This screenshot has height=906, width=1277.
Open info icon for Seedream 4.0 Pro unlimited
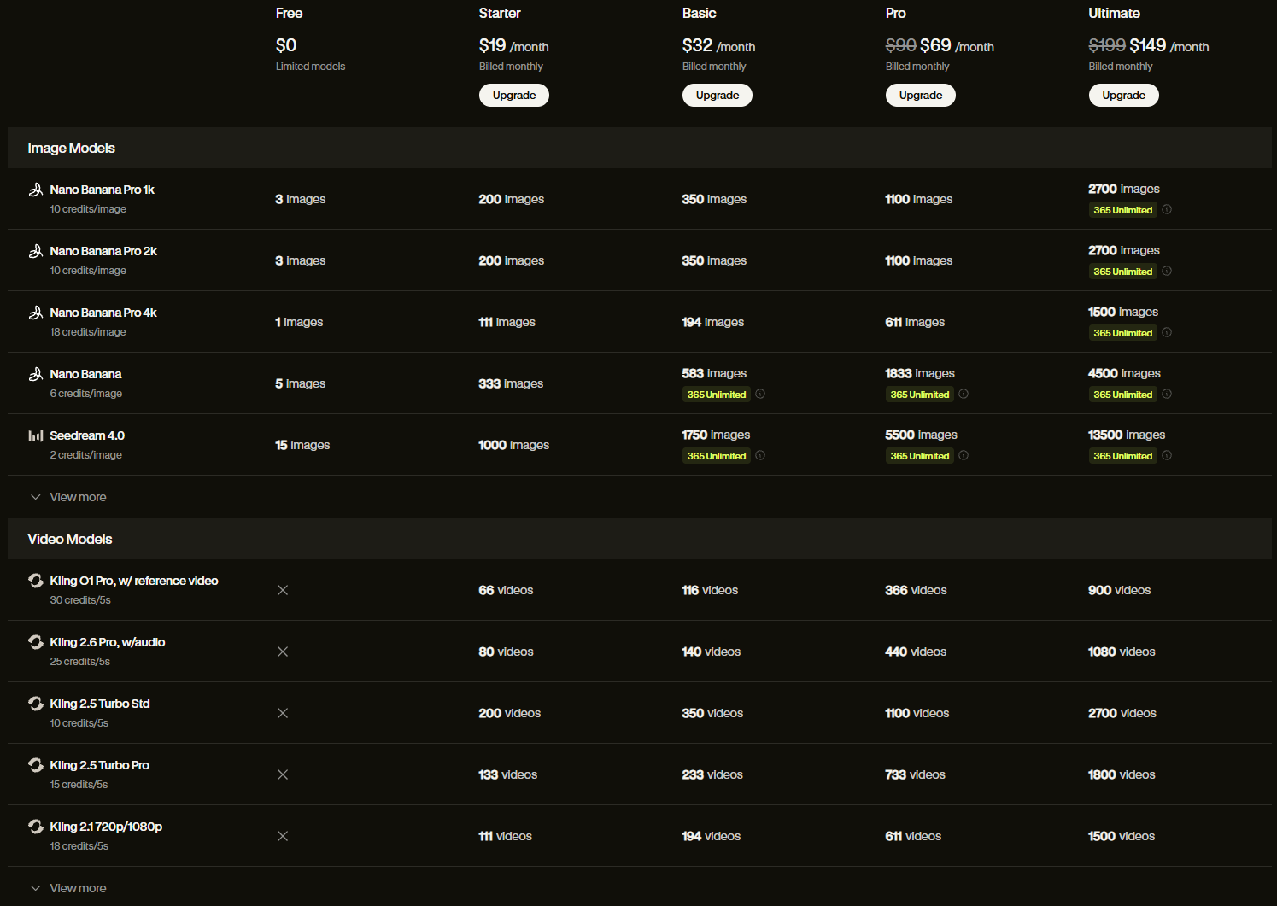click(x=964, y=455)
